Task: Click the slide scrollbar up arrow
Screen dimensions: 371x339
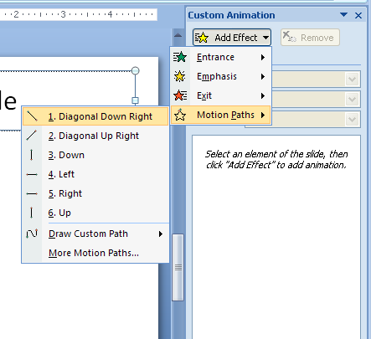Action: pos(178,35)
